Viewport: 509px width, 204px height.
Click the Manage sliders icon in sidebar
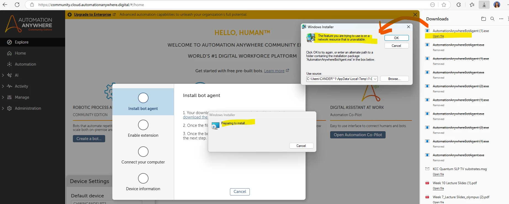point(9,97)
